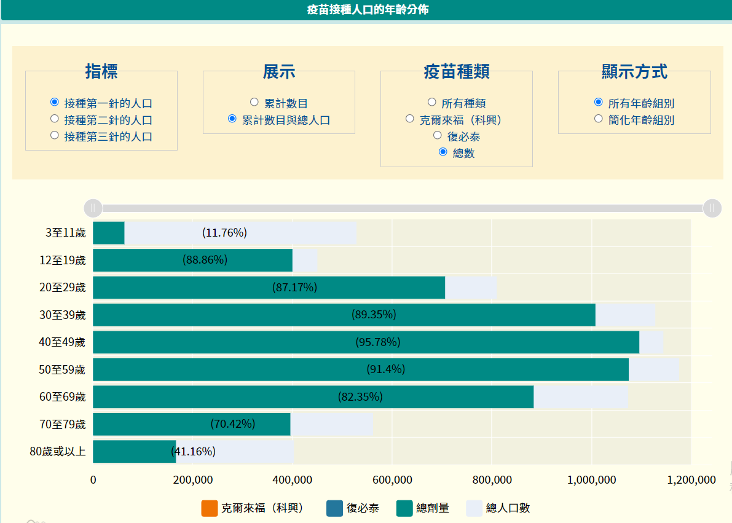Click the right handle of range slider
Image resolution: width=732 pixels, height=523 pixels.
(x=712, y=208)
